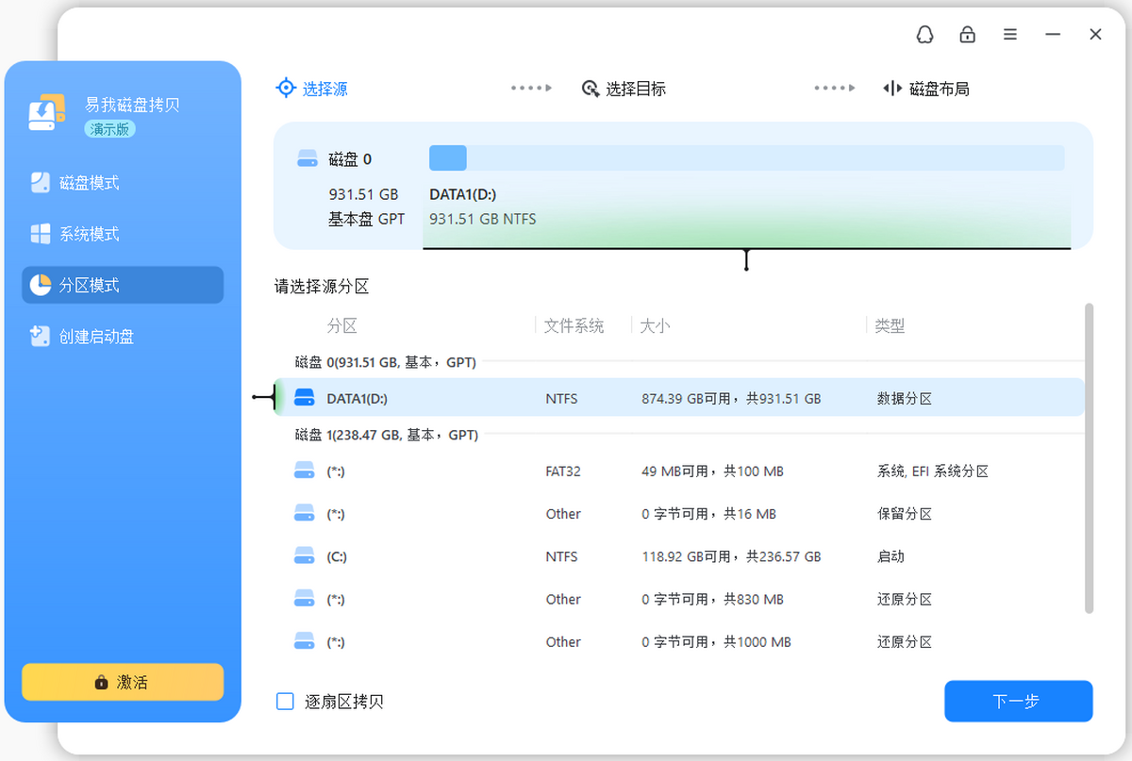Click the 基本盘 GPT label
Viewport: 1132px width, 761px height.
(366, 219)
